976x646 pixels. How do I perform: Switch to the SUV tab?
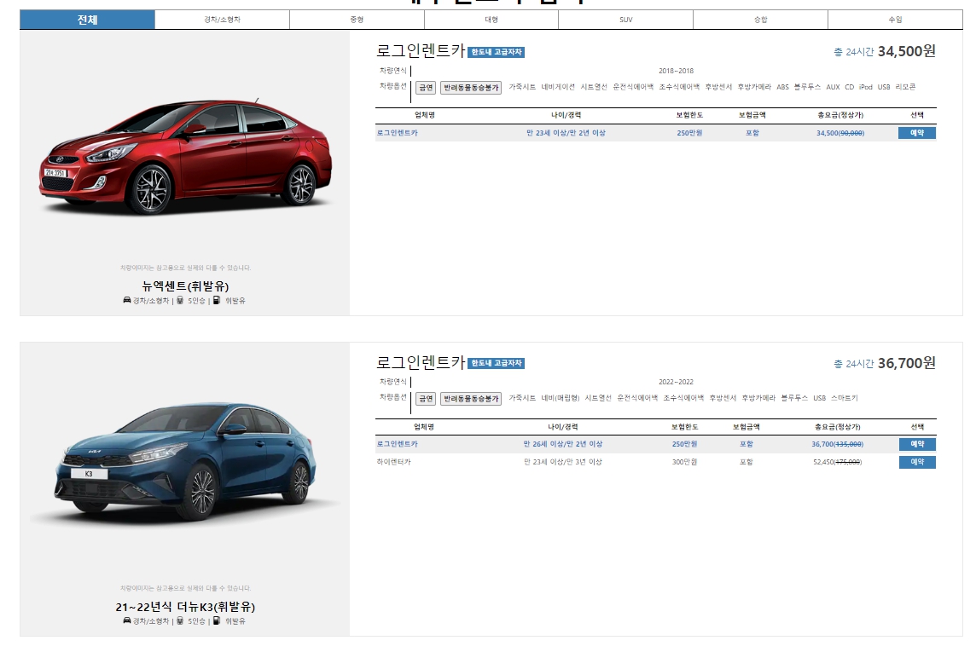(x=625, y=20)
